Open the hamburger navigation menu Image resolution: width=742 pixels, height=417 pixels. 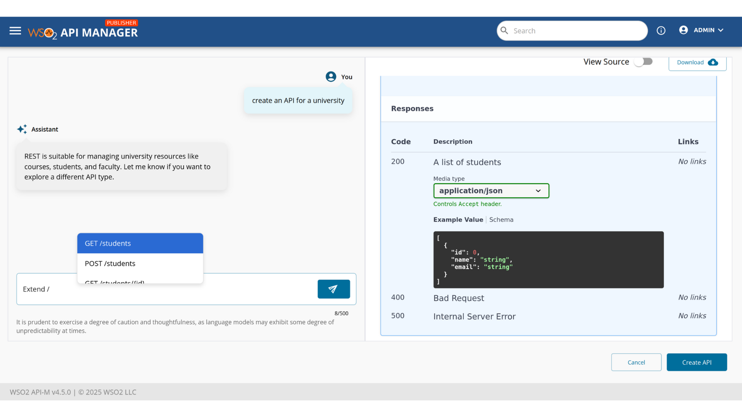(x=15, y=31)
